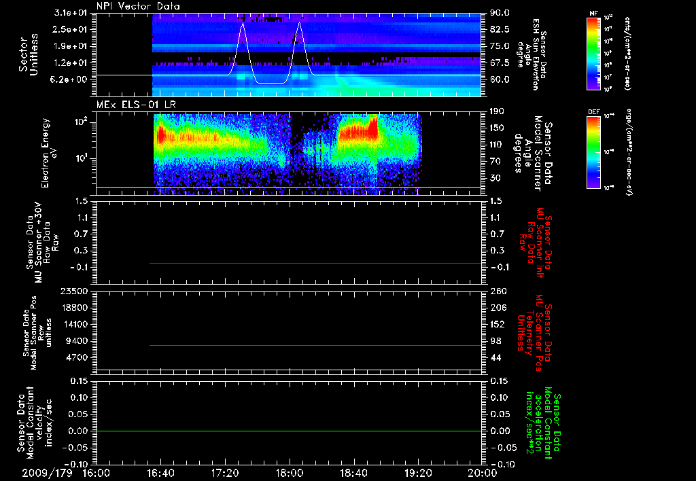Image resolution: width=696 pixels, height=481 pixels.
Task: Click the 'Electron Energy eV' axis label
Action: pyautogui.click(x=49, y=153)
